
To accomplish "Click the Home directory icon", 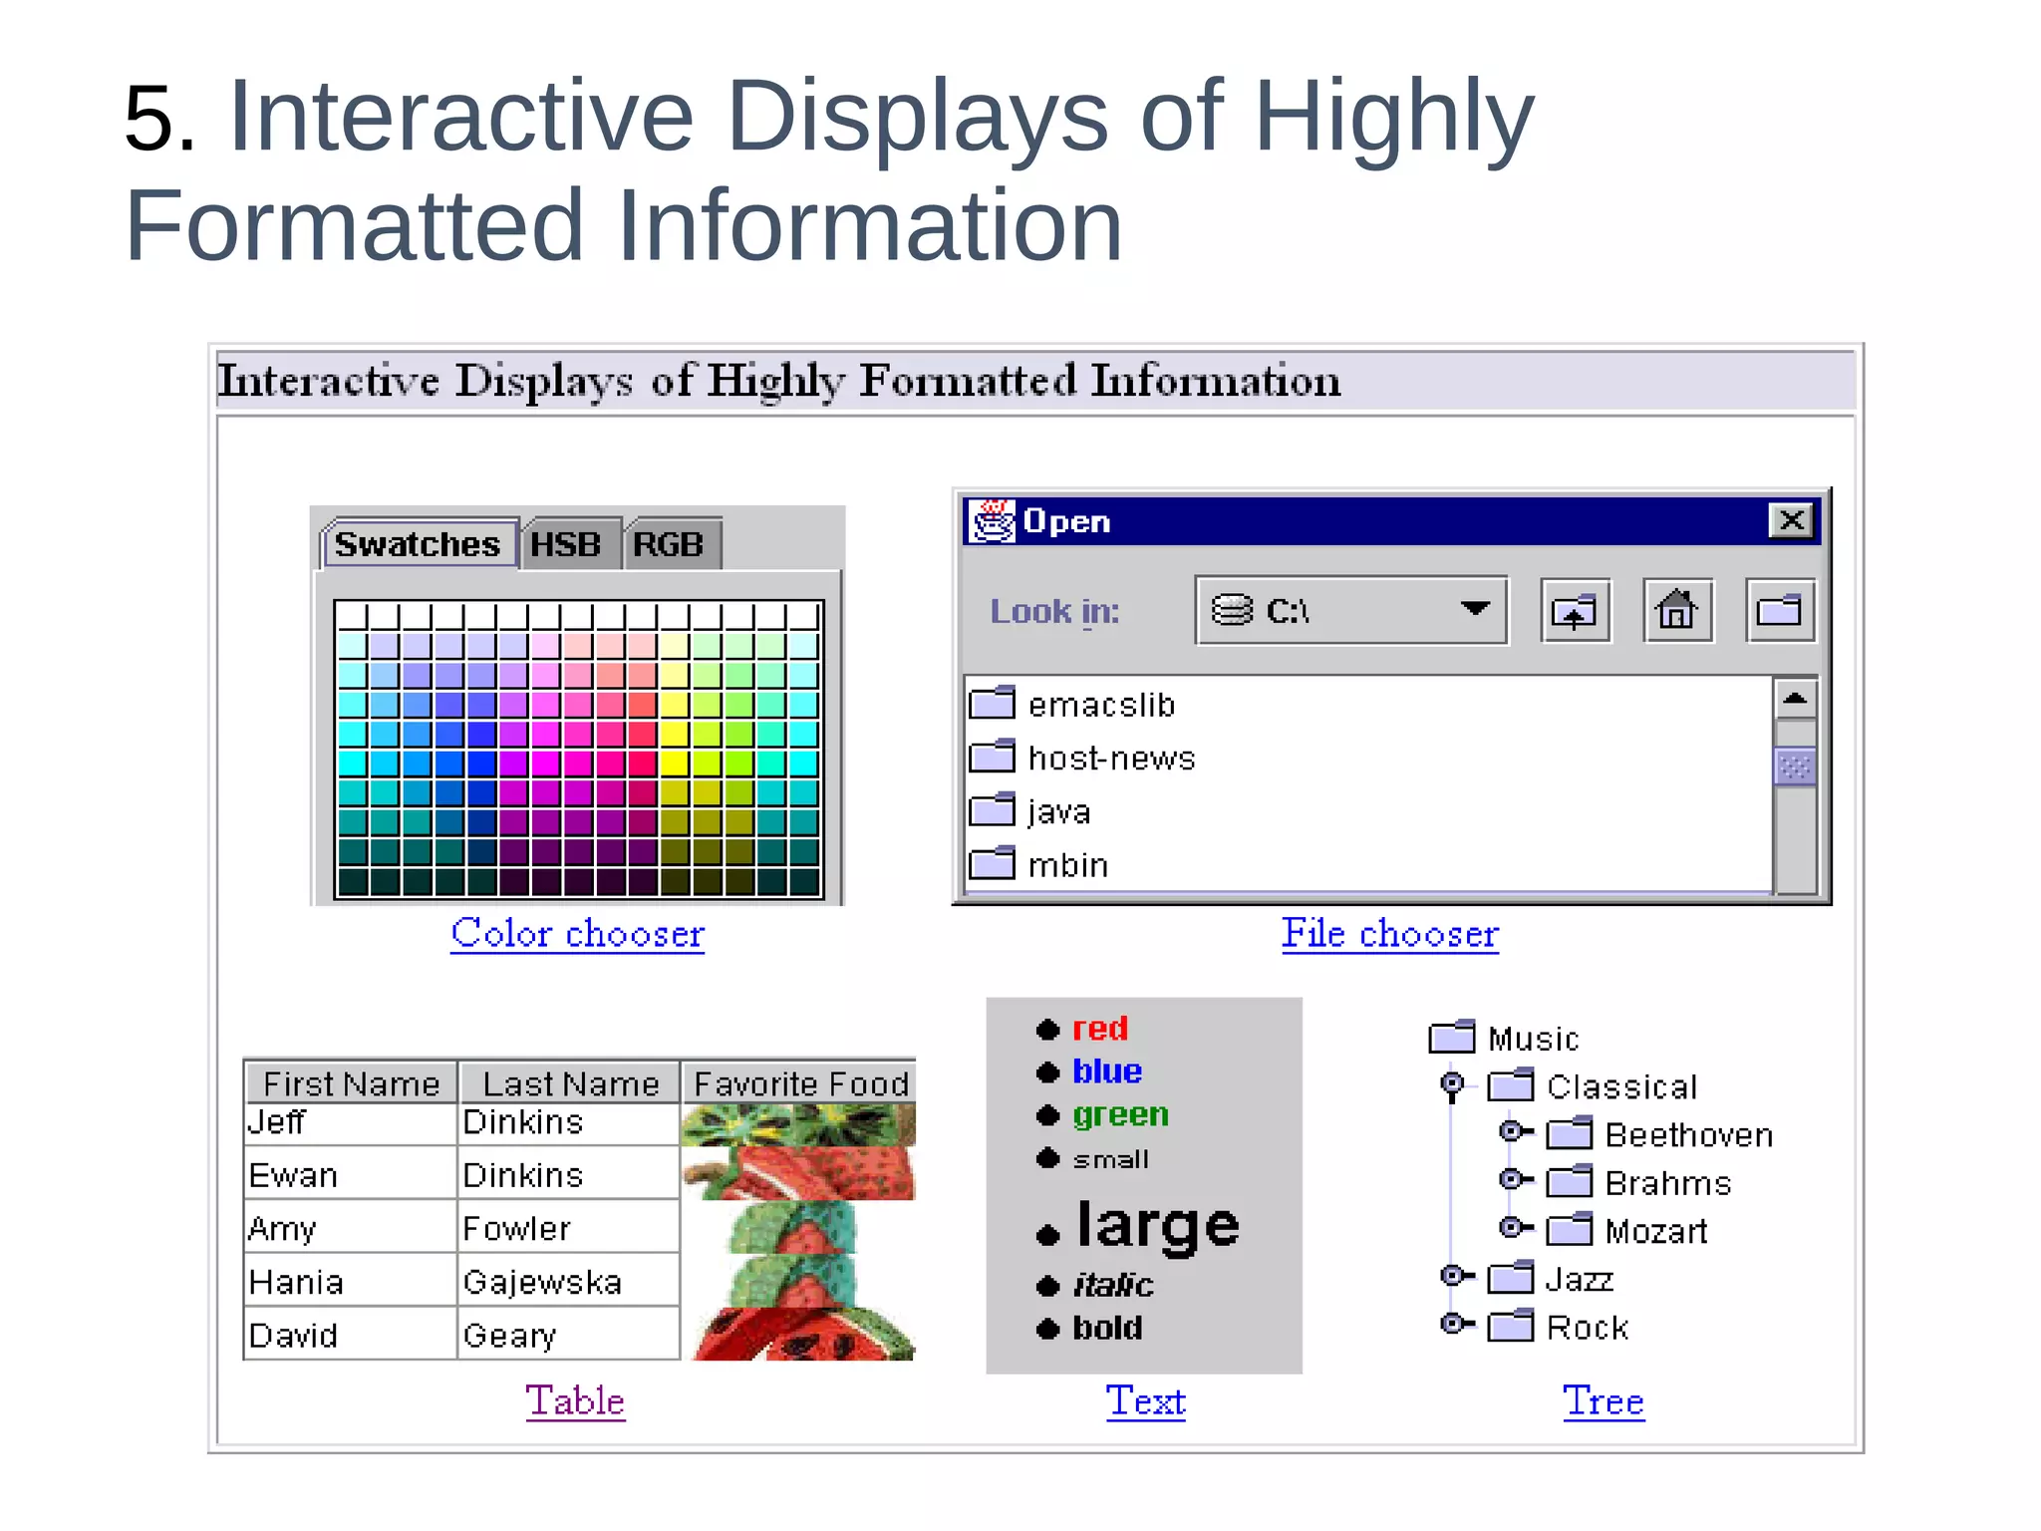I will [x=1677, y=611].
